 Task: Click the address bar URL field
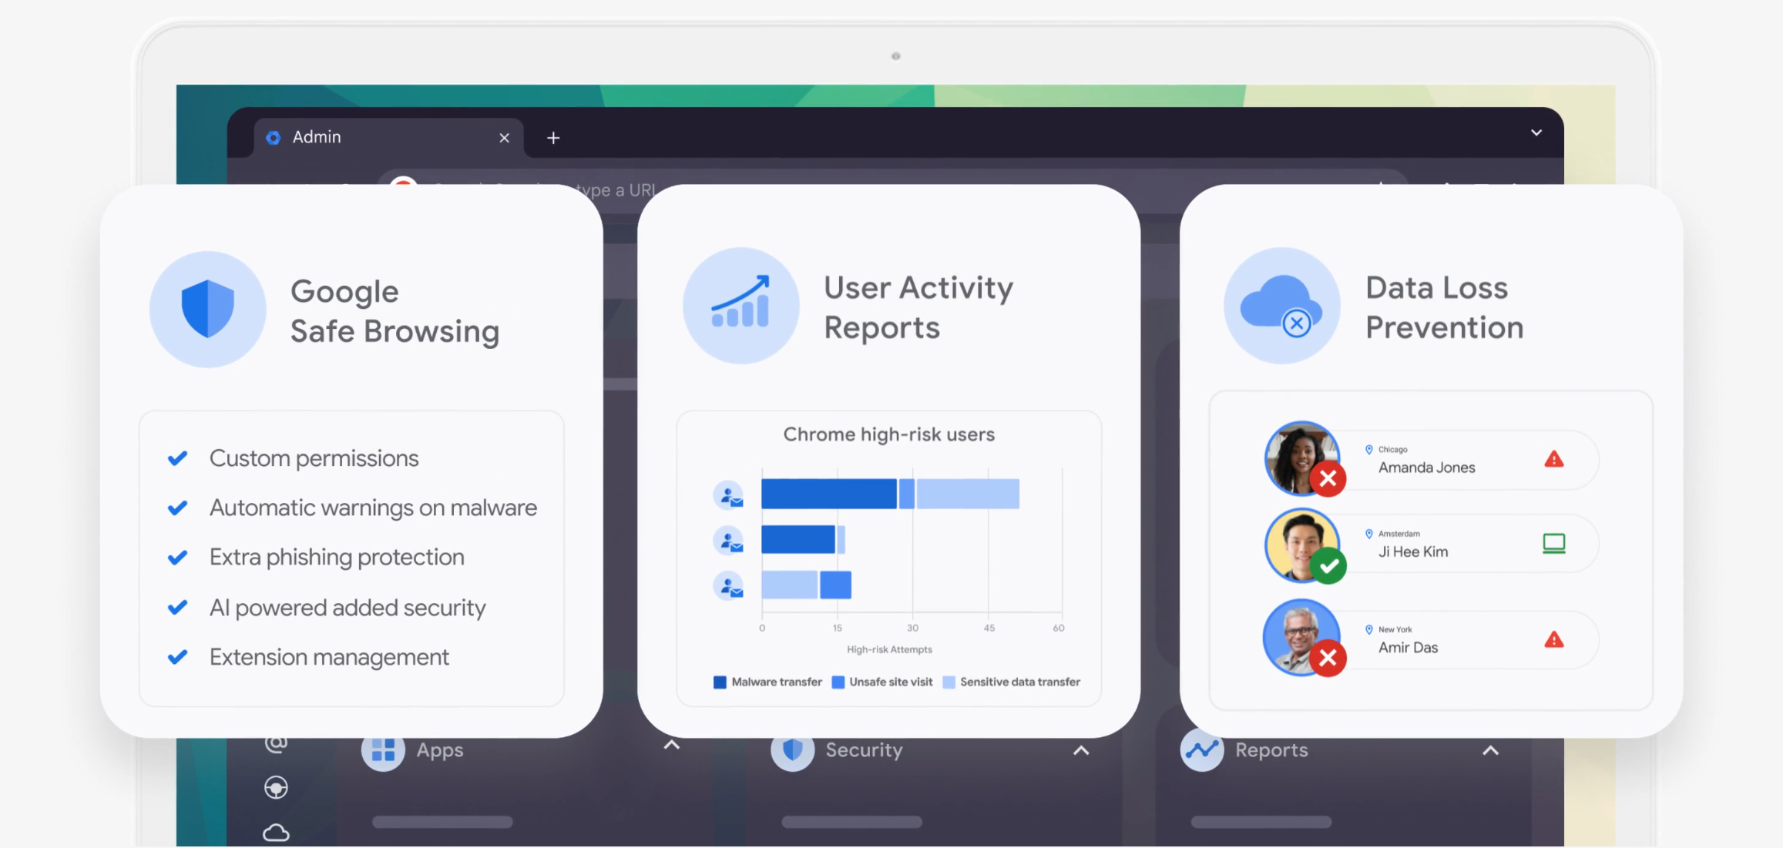tap(894, 177)
